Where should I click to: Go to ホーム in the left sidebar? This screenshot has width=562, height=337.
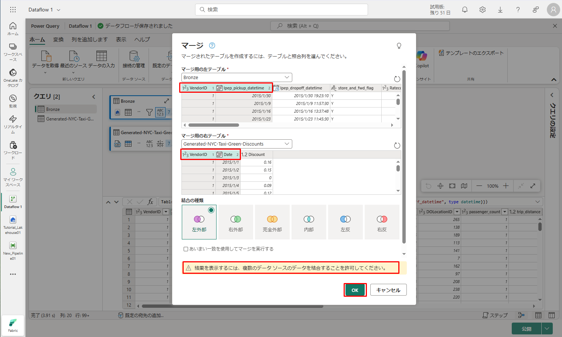tap(13, 28)
